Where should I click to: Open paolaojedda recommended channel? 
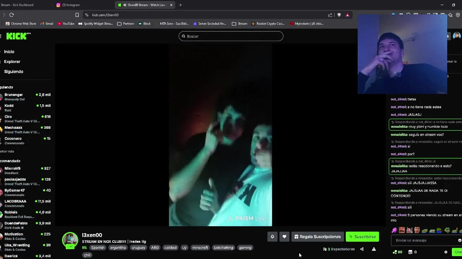point(26,181)
